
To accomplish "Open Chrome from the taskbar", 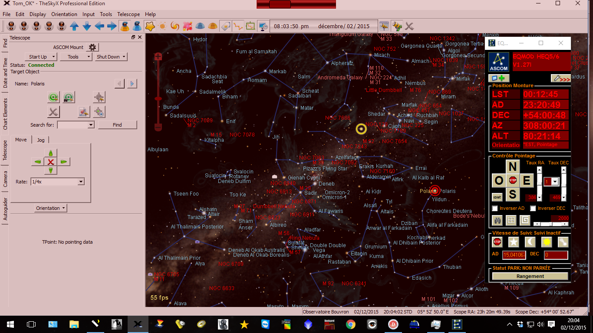I will (351, 324).
